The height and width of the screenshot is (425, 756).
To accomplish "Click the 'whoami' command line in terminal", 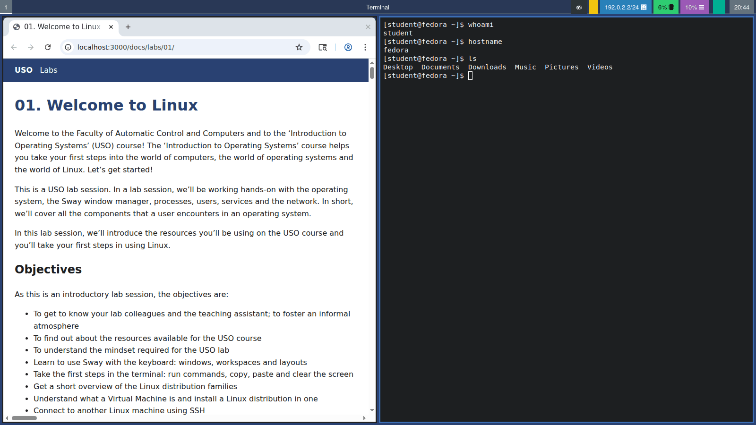I will coord(438,25).
